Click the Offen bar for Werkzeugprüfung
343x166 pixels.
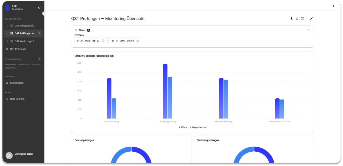[165, 91]
